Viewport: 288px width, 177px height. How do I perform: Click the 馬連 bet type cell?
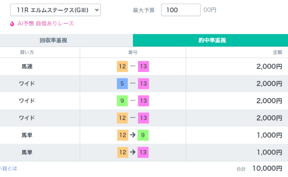tap(27, 66)
